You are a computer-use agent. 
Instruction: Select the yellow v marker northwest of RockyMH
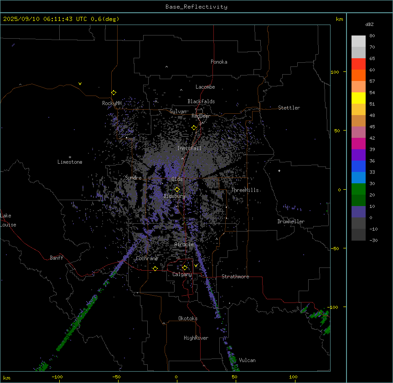click(x=80, y=84)
